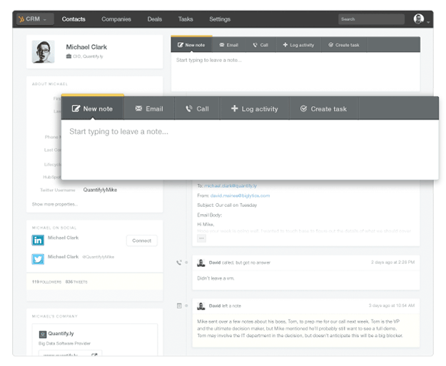
Task: Click the 'Big Data Software Provider' description
Action: (64, 344)
